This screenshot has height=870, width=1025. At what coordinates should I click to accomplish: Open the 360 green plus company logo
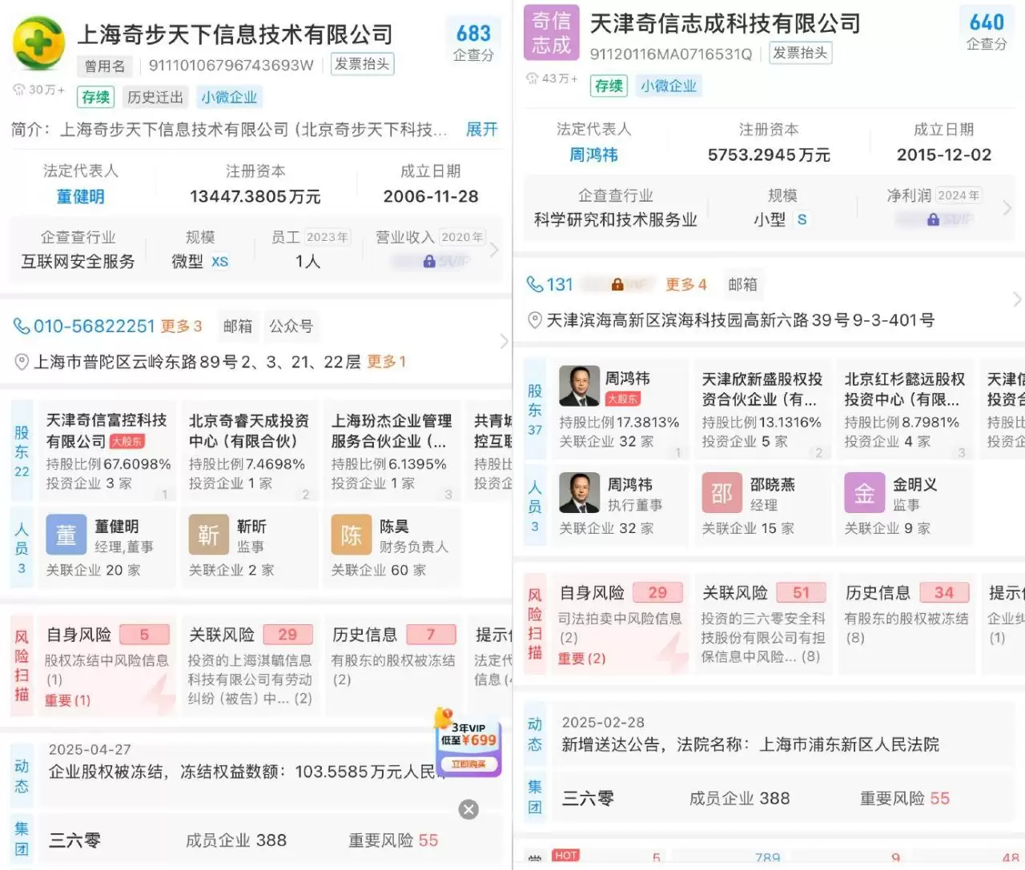(x=38, y=43)
